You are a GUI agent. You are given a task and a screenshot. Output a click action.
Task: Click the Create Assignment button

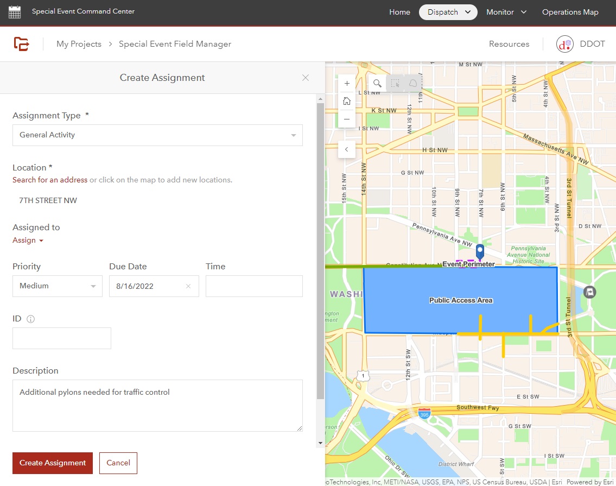[x=52, y=463]
